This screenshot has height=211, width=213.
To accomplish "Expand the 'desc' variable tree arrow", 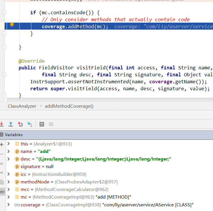I will click(x=9, y=159).
